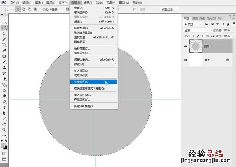The height and width of the screenshot is (167, 236).
Task: Hide 图层 1 with its eye icon
Action: point(185,46)
